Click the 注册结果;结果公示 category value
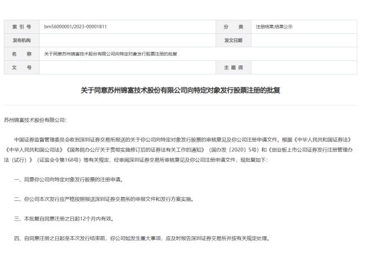 click(274, 27)
